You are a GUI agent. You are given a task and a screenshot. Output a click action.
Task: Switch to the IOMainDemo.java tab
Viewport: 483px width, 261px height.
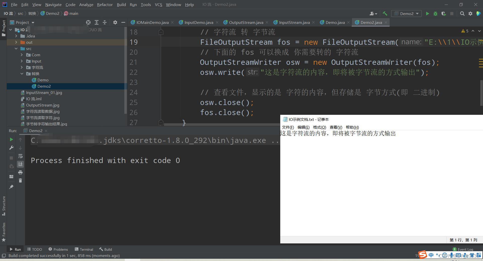point(152,22)
